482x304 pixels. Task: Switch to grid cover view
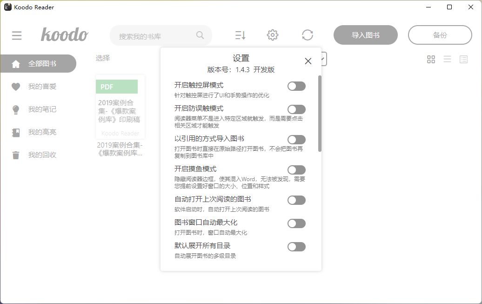pos(431,59)
